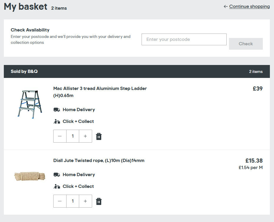Image resolution: width=274 pixels, height=222 pixels.
Task: Increase step ladder quantity with plus
Action: 85,136
